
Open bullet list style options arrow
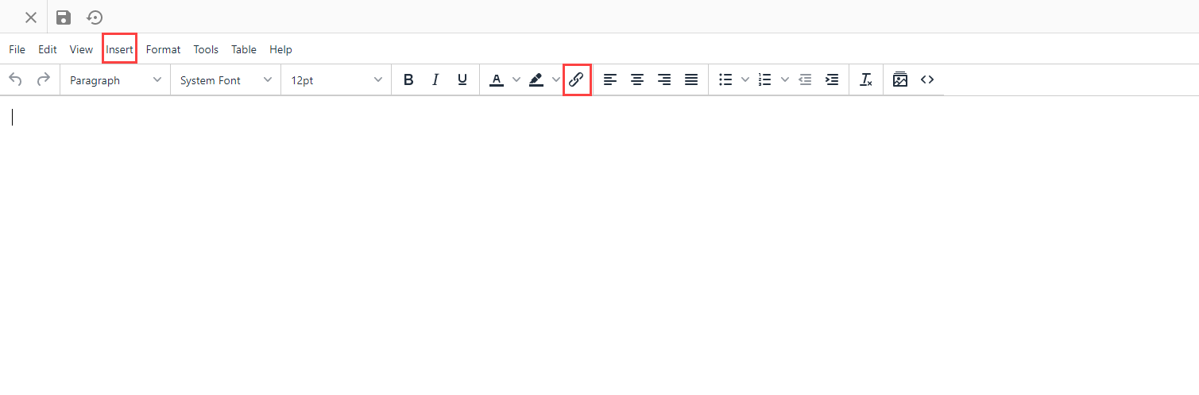pyautogui.click(x=745, y=79)
